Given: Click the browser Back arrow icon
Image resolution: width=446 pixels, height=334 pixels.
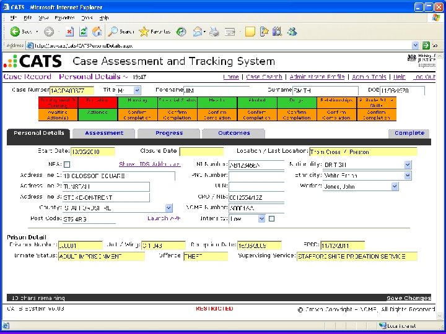Looking at the screenshot, I should click(x=15, y=31).
